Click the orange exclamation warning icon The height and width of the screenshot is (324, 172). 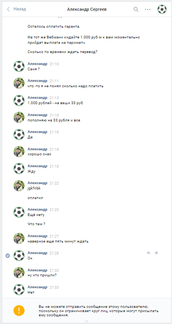coord(19,310)
